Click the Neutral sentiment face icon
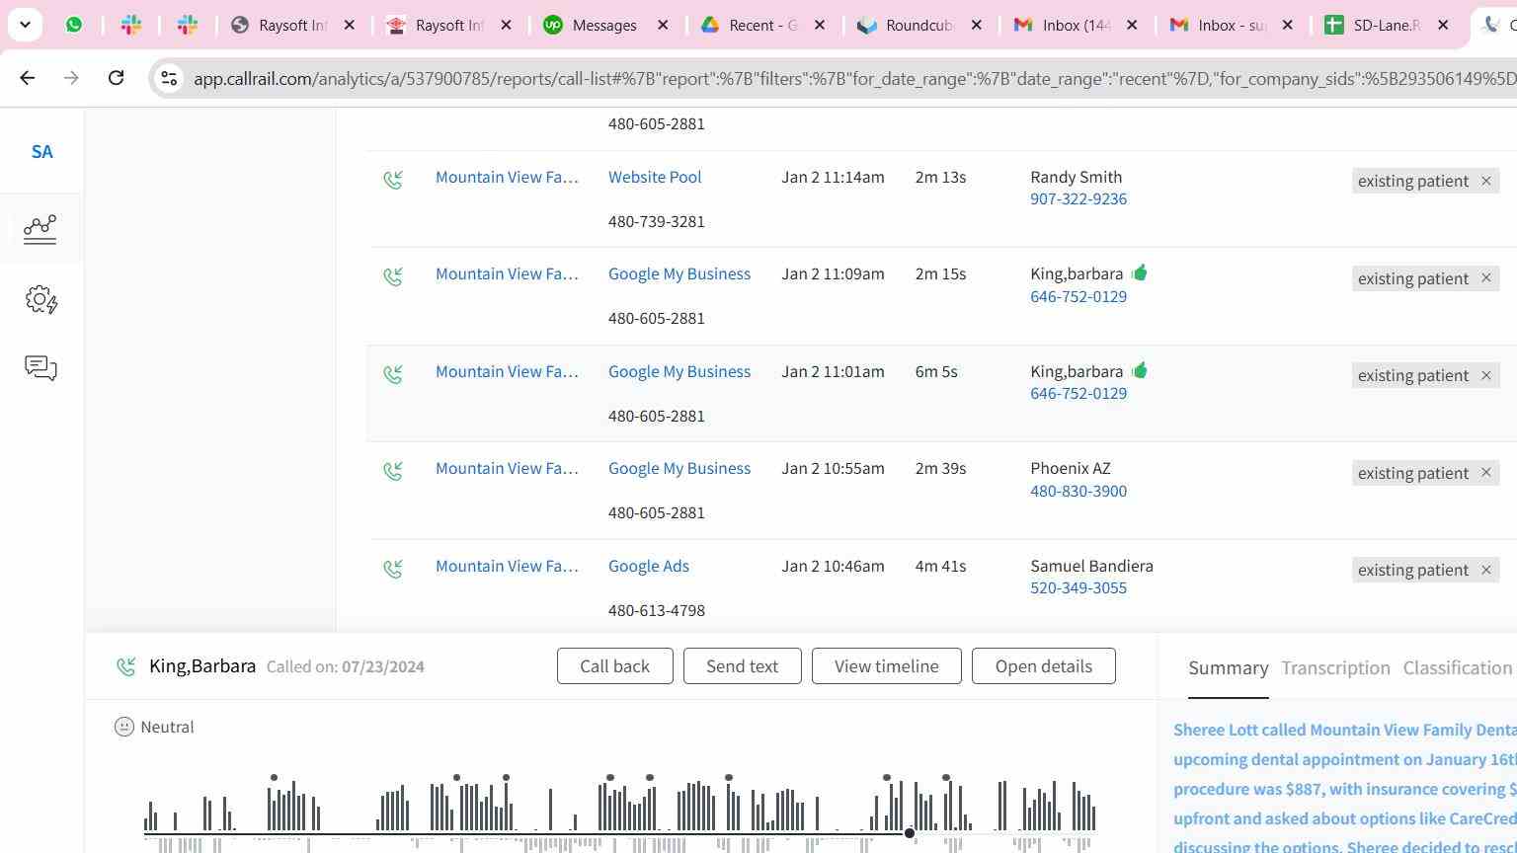1517x853 pixels. click(x=124, y=727)
